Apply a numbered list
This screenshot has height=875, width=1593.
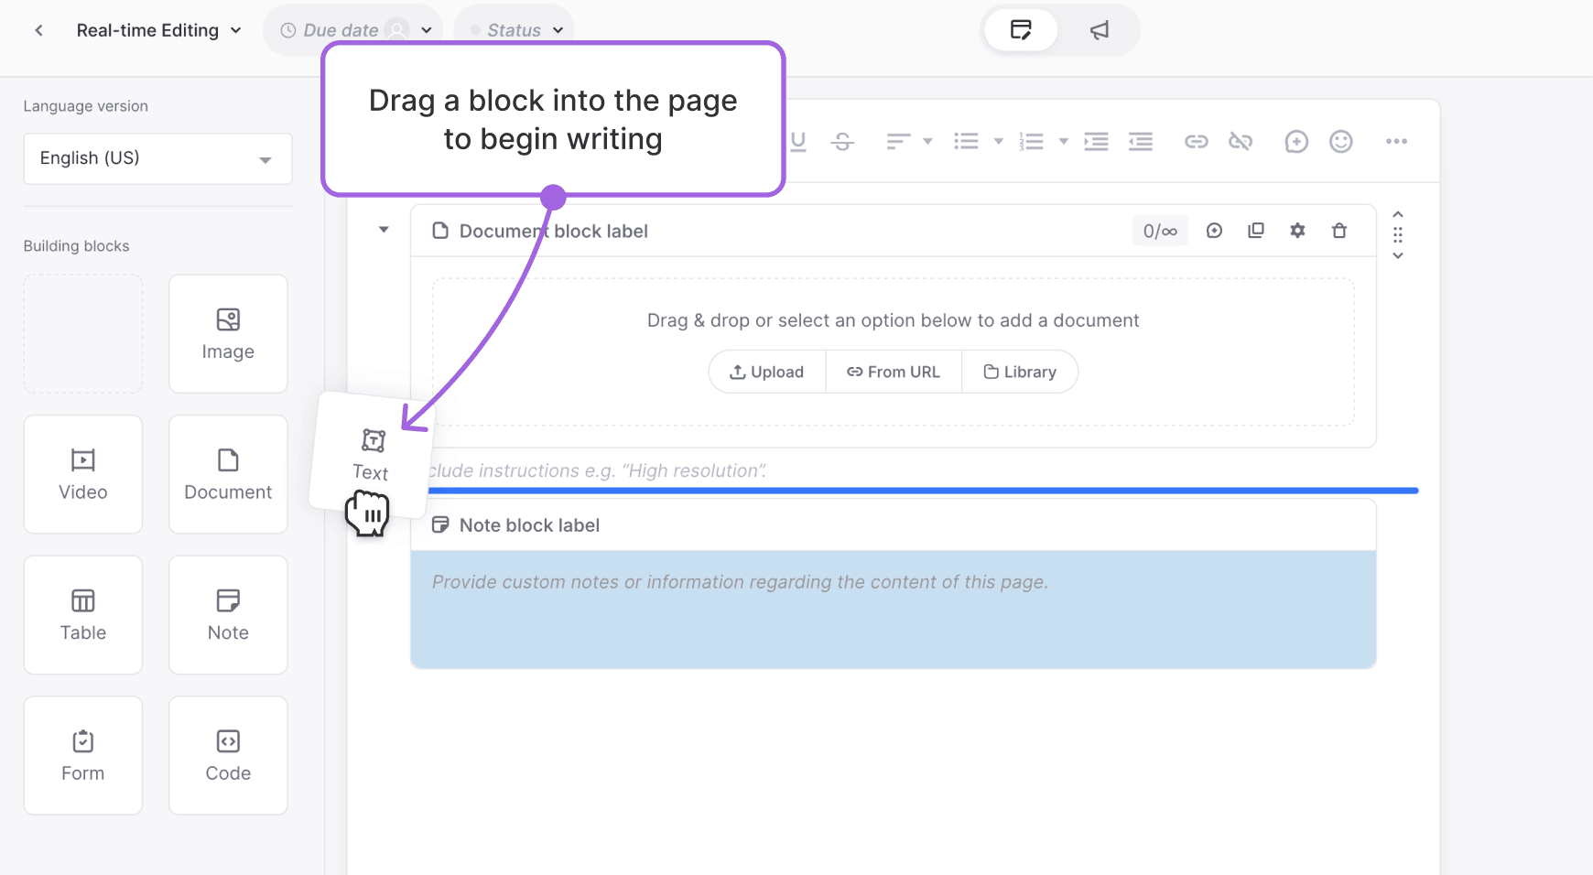[x=1032, y=141]
